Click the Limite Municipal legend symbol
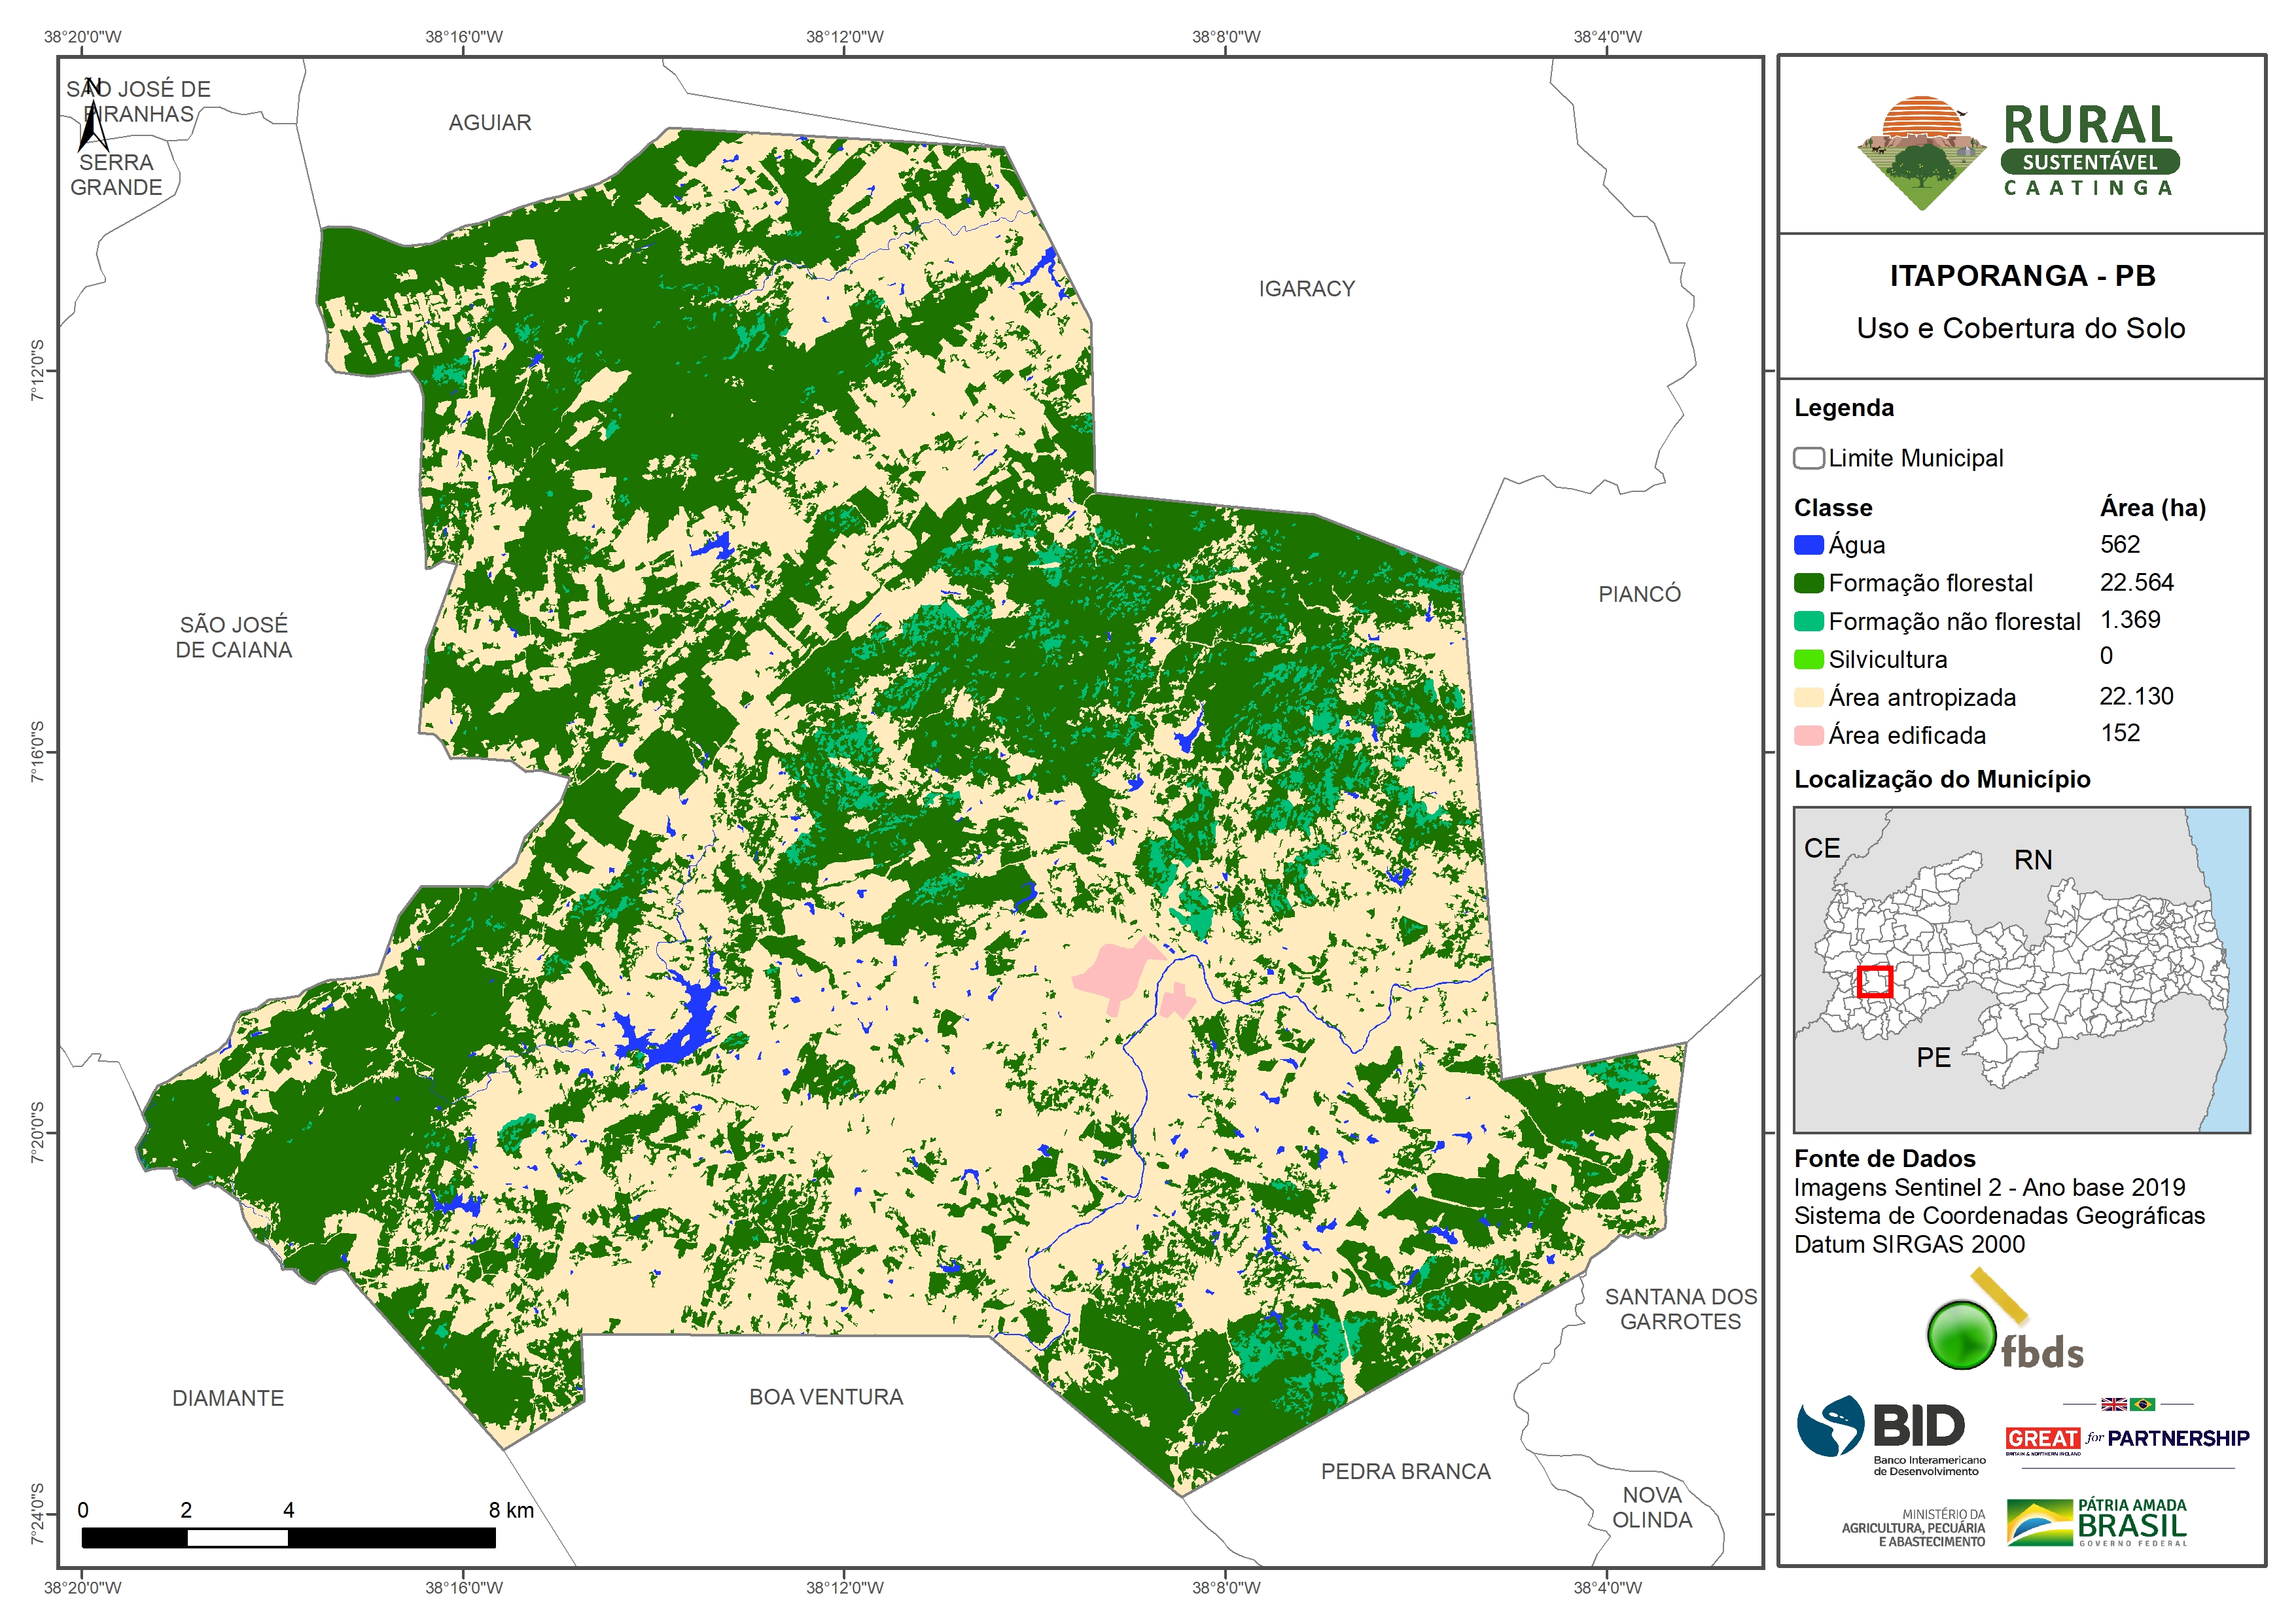This screenshot has width=2296, height=1623. click(x=1808, y=458)
